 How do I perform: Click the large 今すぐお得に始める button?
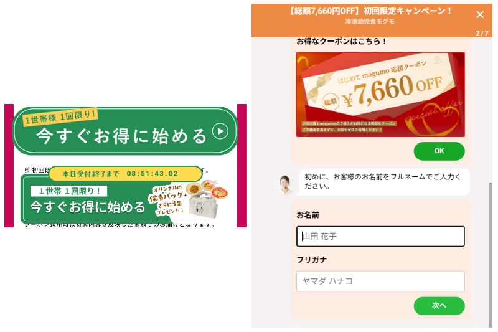[125, 131]
